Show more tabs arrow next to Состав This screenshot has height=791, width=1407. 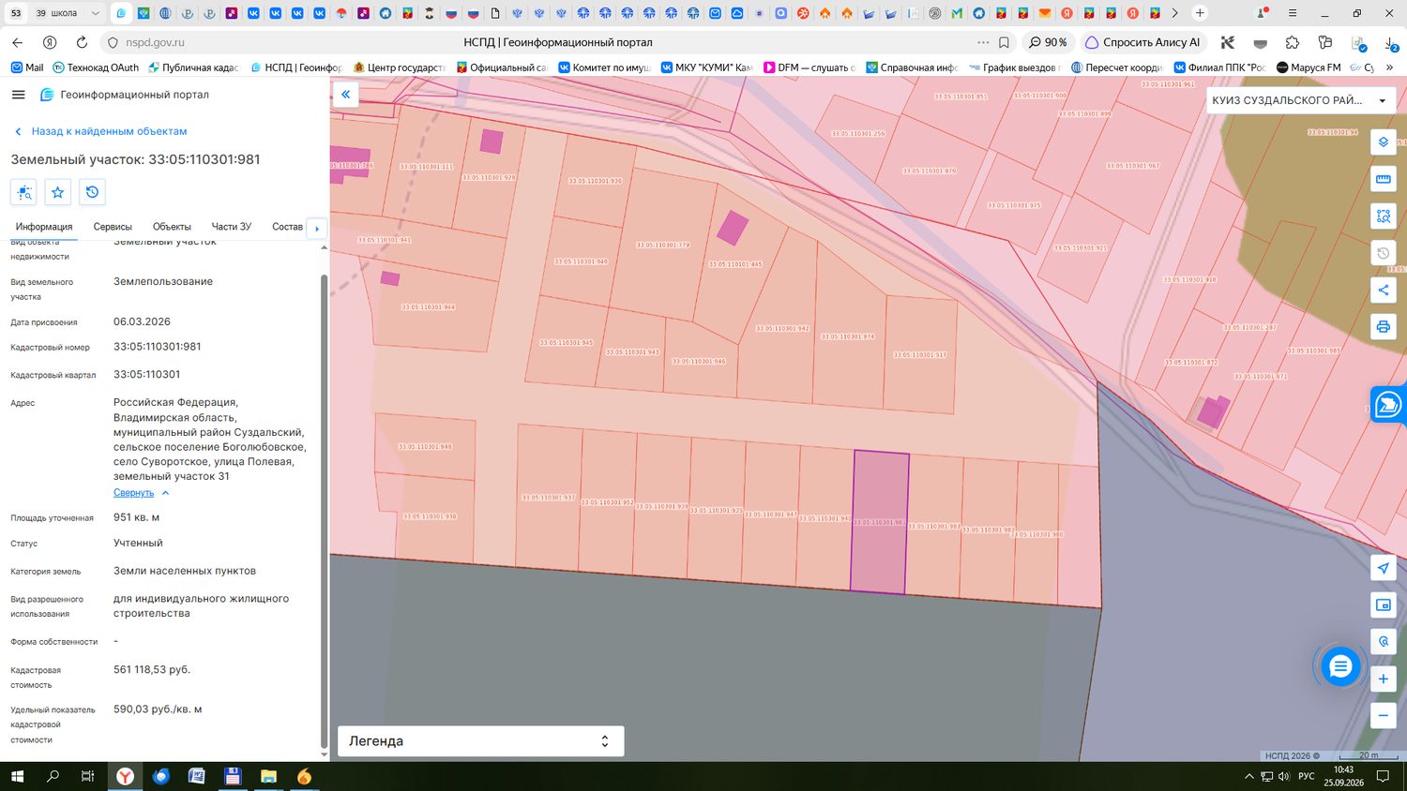(316, 228)
